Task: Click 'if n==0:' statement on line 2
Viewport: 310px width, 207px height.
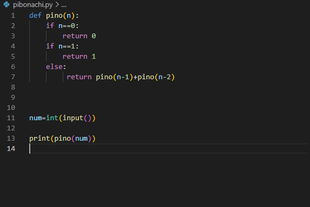Action: 62,26
